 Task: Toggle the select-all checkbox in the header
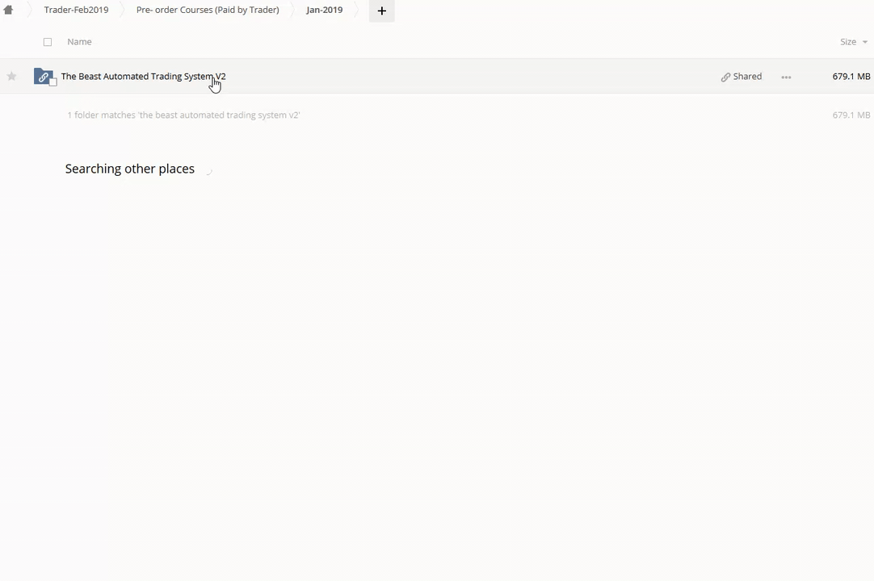(48, 42)
